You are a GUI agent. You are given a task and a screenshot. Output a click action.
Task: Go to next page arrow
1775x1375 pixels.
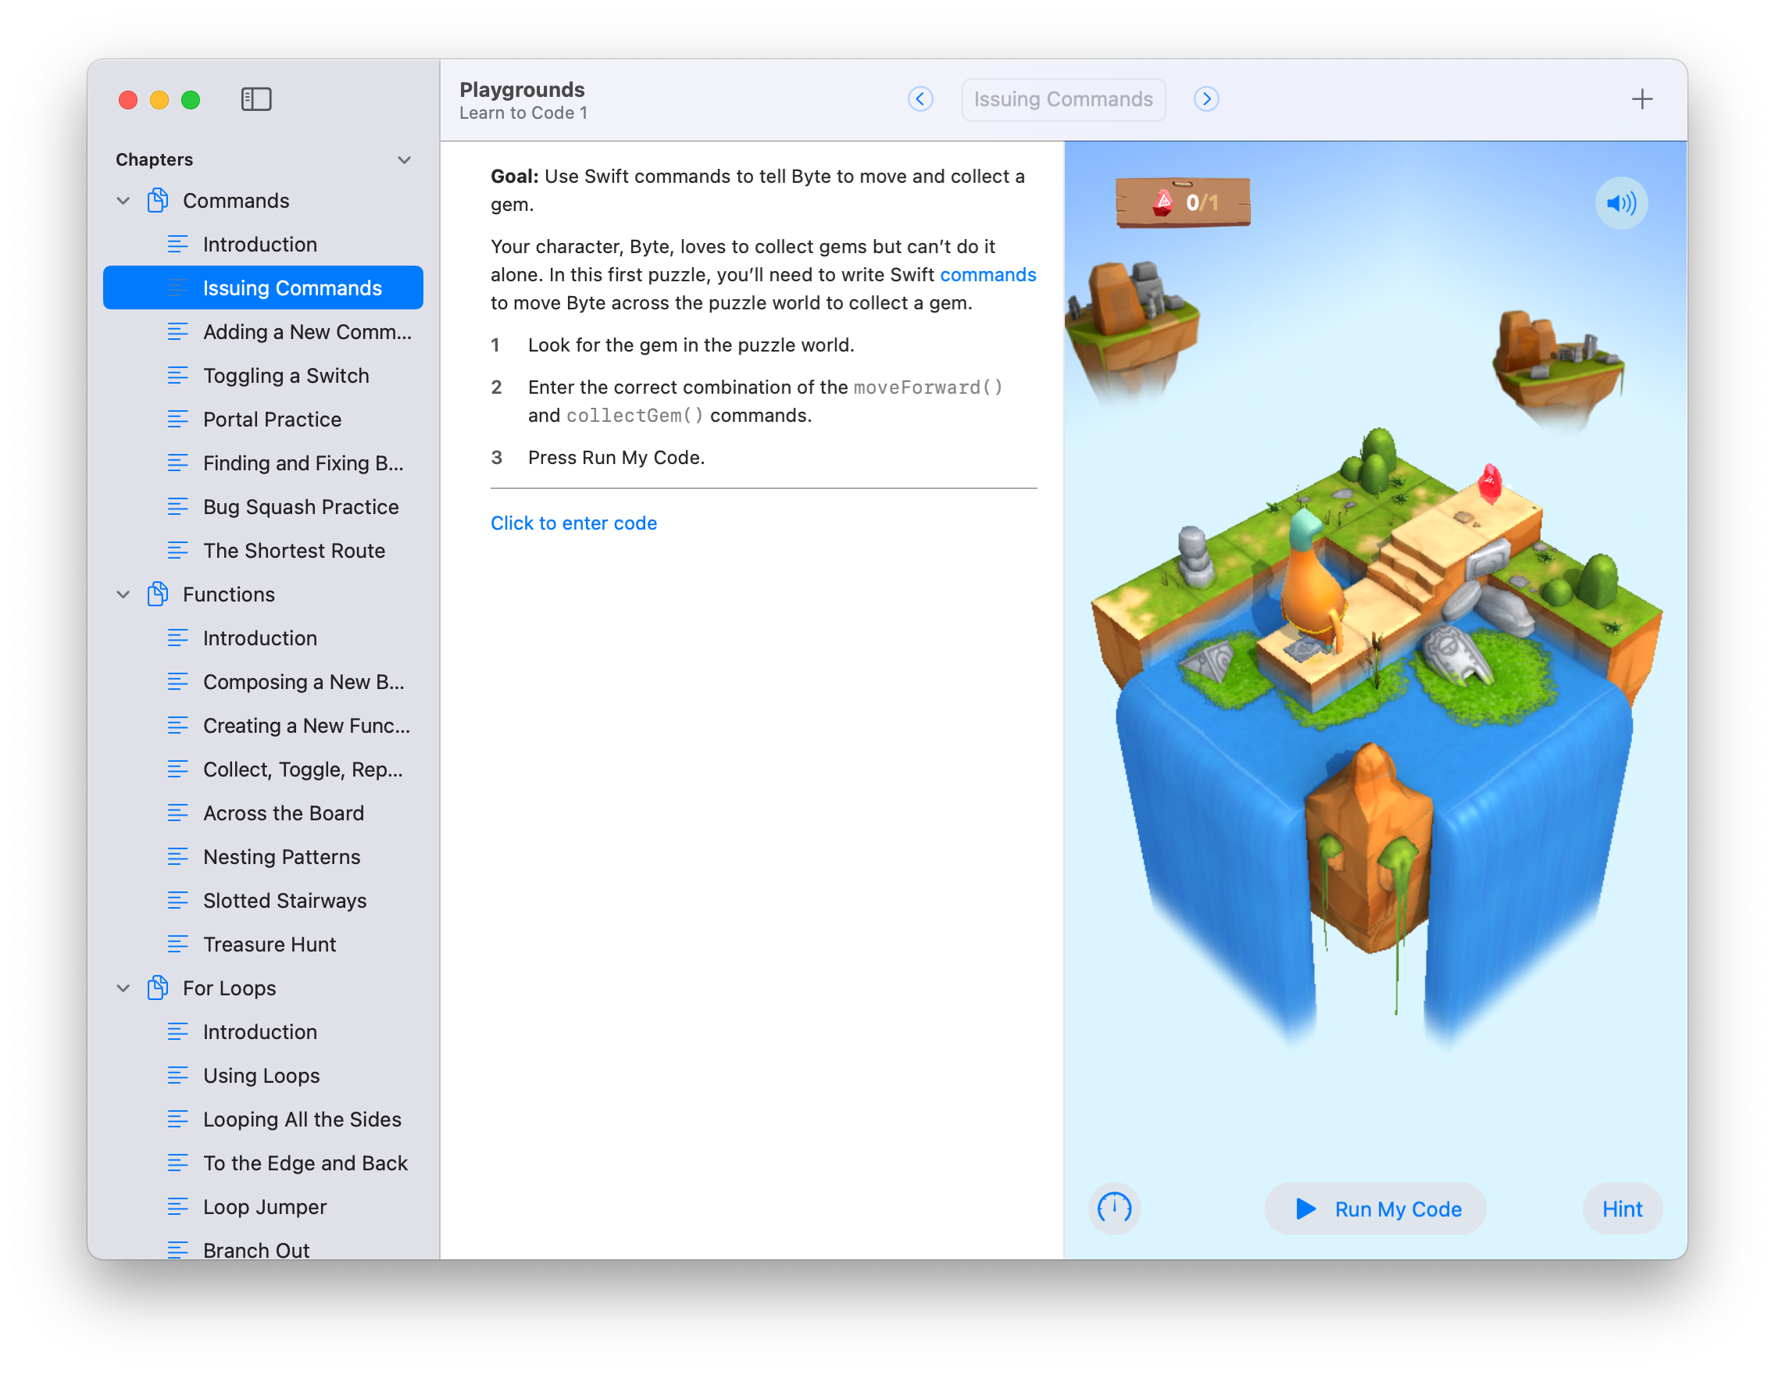1206,99
